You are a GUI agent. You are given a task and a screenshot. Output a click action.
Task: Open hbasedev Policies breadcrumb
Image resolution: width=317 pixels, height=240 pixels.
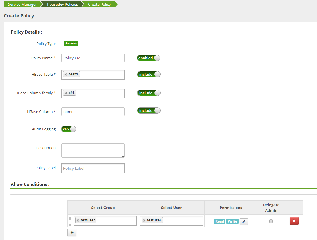pyautogui.click(x=63, y=4)
